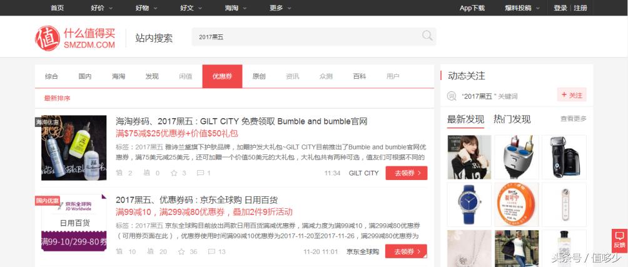Open the GILT CITY Bumble and bumble post title
The image size is (628, 267).
click(x=241, y=121)
